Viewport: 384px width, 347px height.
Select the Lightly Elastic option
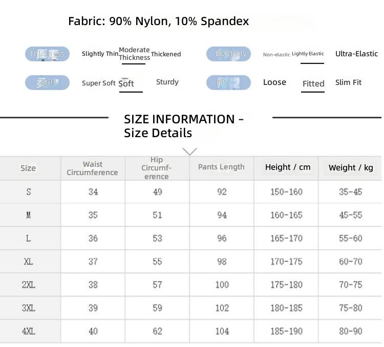tap(308, 54)
